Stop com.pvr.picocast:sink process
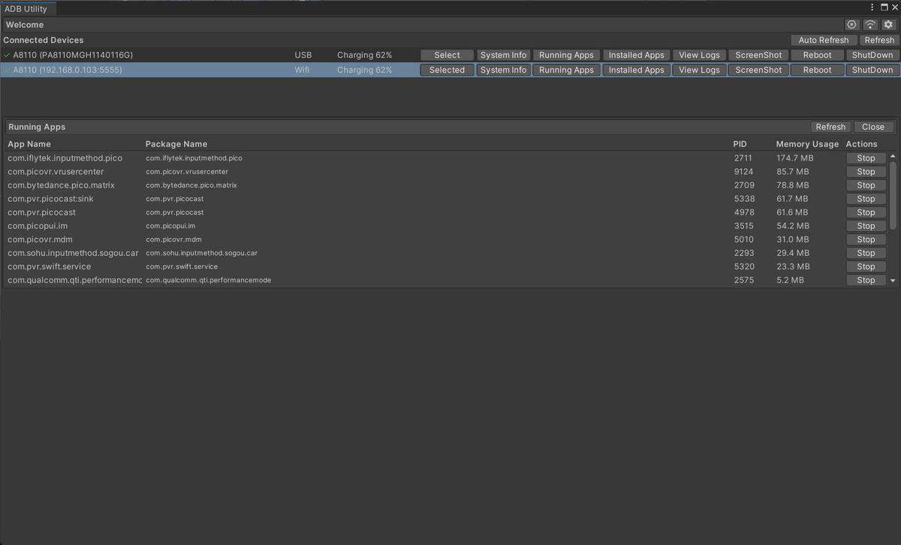 866,199
